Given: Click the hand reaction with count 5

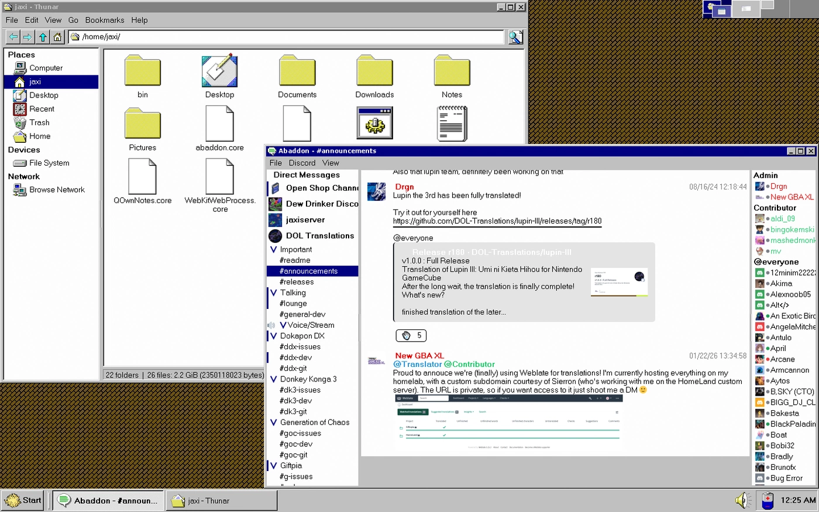Looking at the screenshot, I should (411, 335).
